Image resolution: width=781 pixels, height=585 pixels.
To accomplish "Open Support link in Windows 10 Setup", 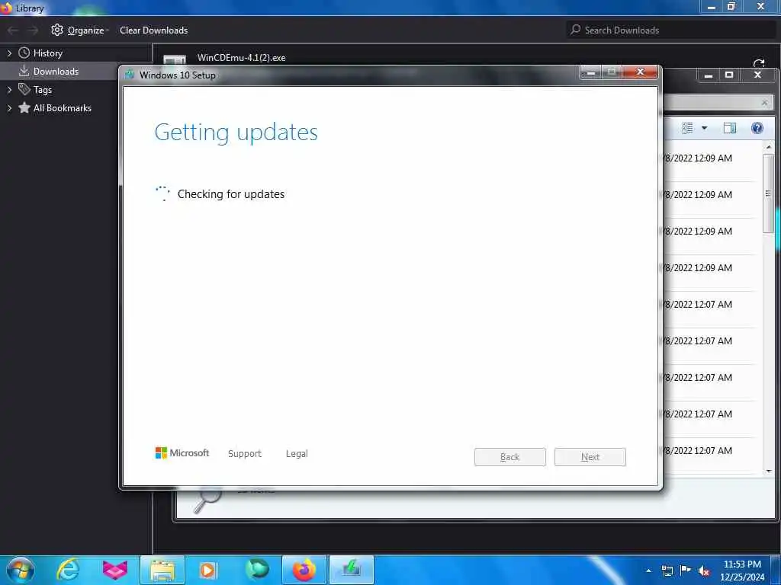I will [x=245, y=454].
